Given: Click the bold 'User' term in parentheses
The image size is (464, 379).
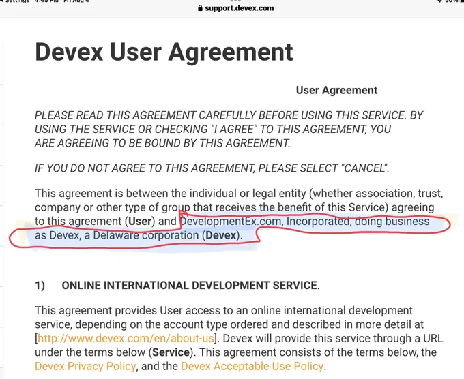Looking at the screenshot, I should click(140, 221).
